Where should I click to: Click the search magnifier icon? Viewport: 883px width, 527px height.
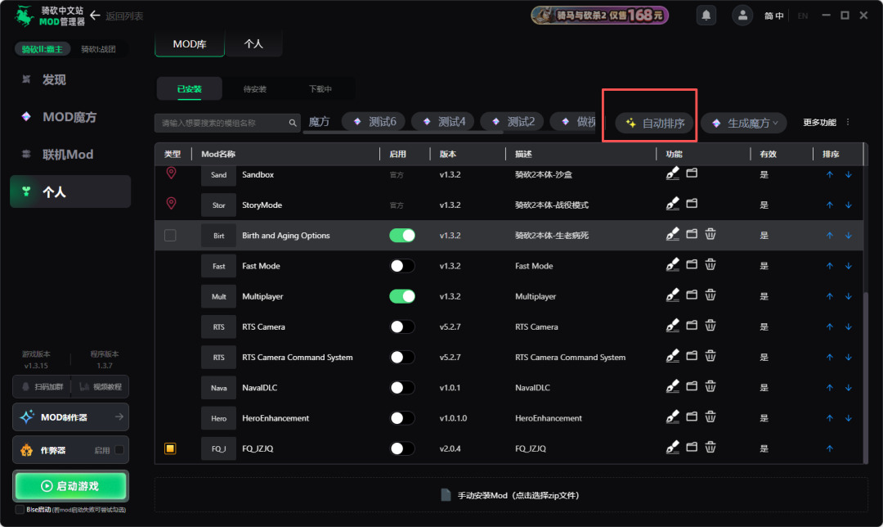pos(292,123)
